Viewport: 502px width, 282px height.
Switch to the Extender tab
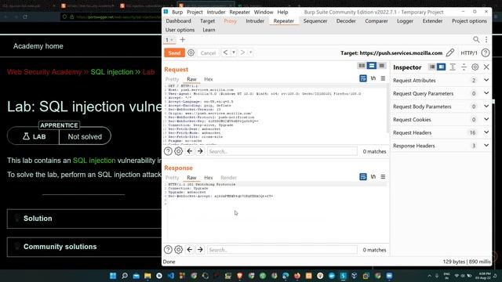(x=432, y=21)
